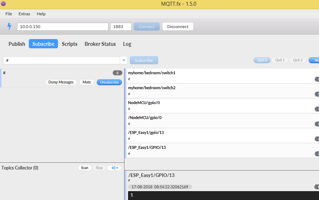Screen dimensions: 319x200
Task: Start Scan in Topics Collector
Action: coord(85,168)
